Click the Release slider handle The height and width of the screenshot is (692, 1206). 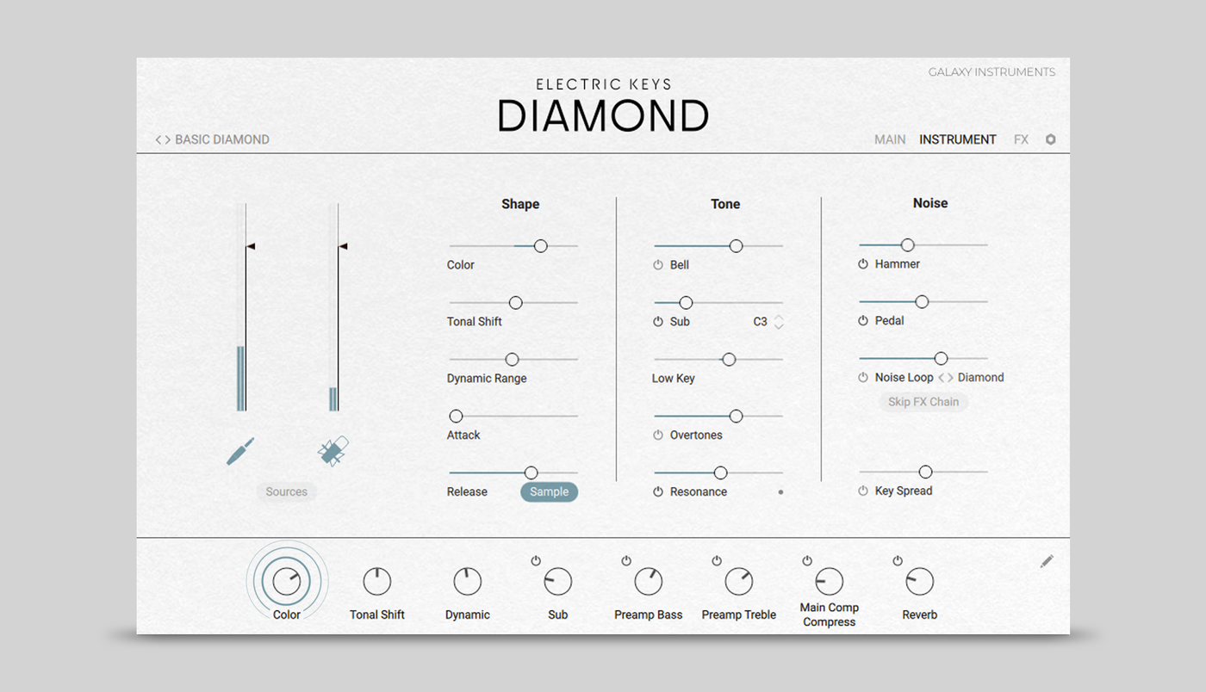[532, 473]
